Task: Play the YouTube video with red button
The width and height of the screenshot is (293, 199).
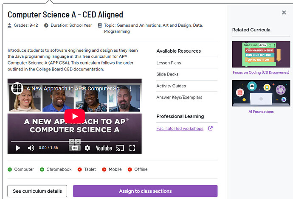Action: click(x=75, y=116)
